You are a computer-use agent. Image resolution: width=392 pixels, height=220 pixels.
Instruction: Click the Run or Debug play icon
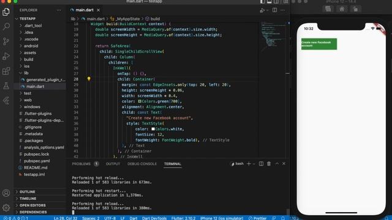tap(262, 10)
